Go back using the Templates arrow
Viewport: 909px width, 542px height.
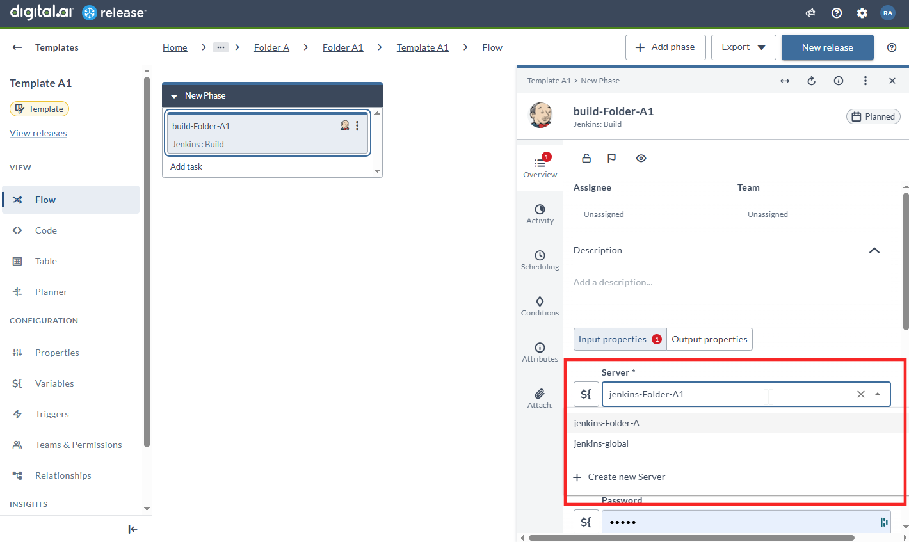(17, 47)
